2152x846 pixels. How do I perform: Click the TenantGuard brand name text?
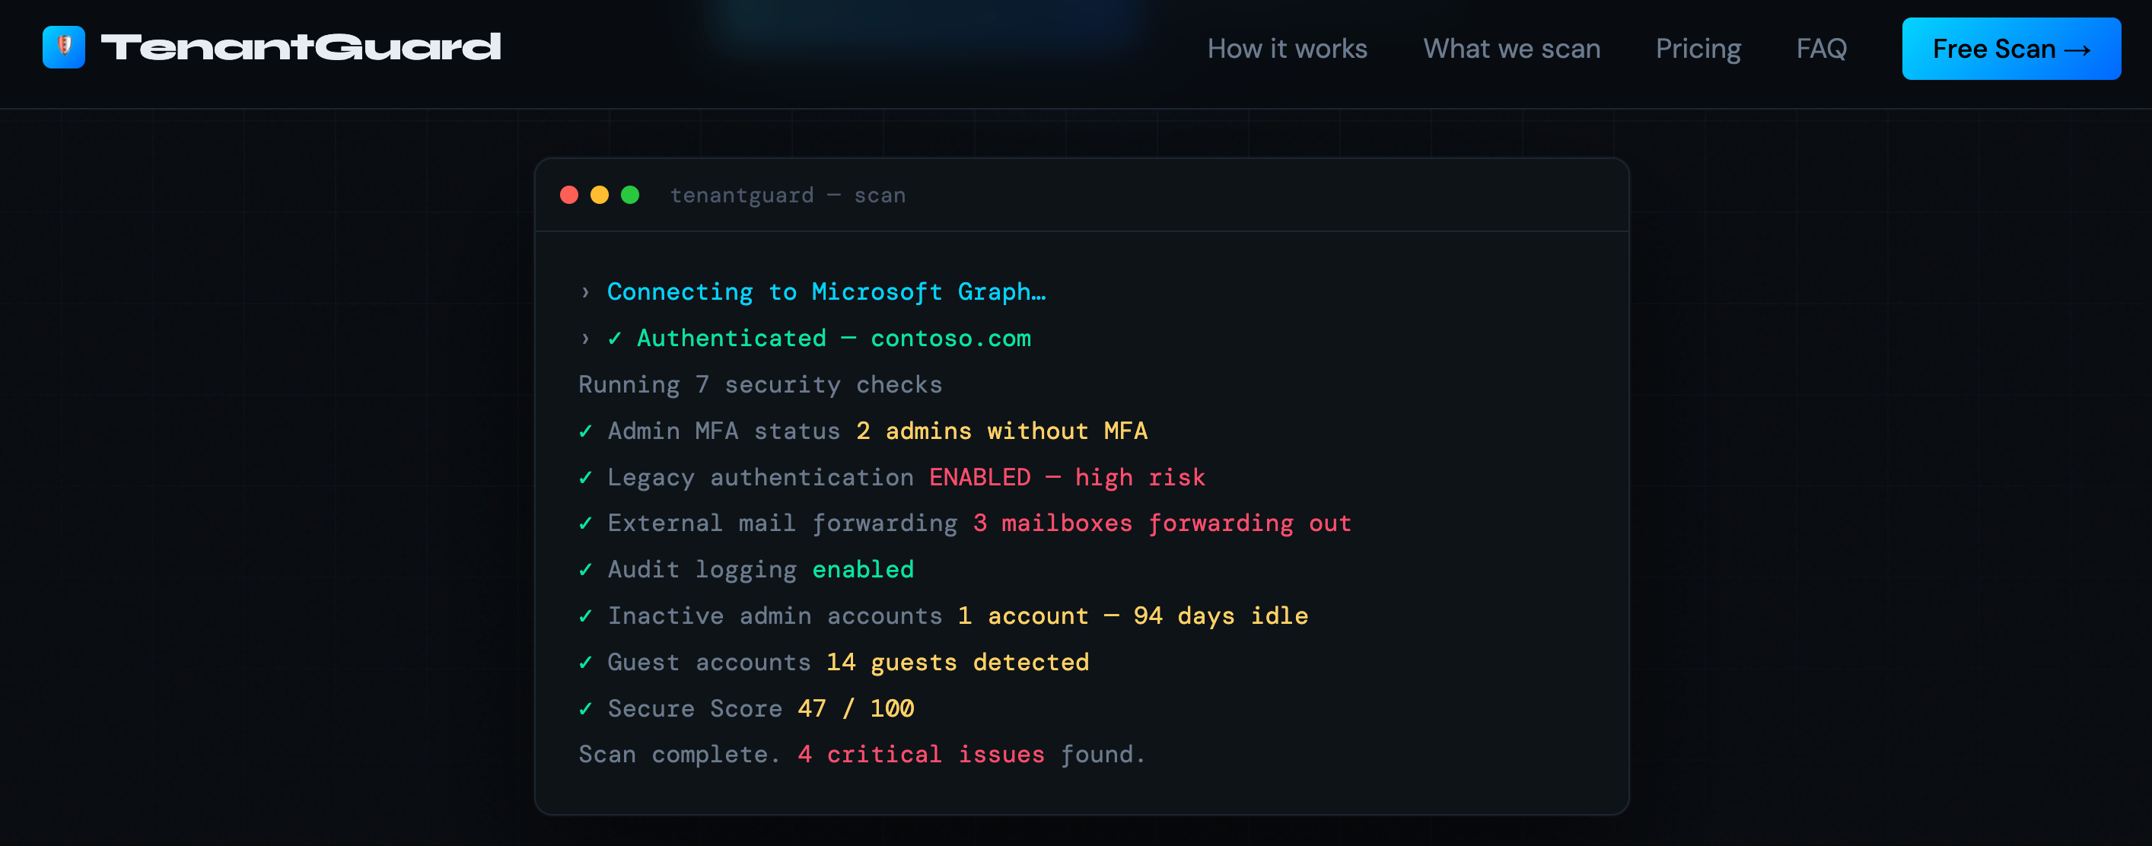coord(301,46)
